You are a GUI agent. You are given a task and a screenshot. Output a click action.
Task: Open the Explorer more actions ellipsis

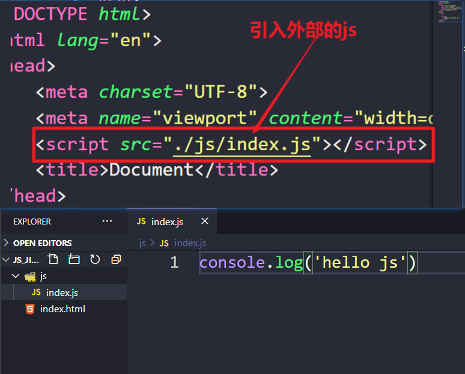click(107, 221)
